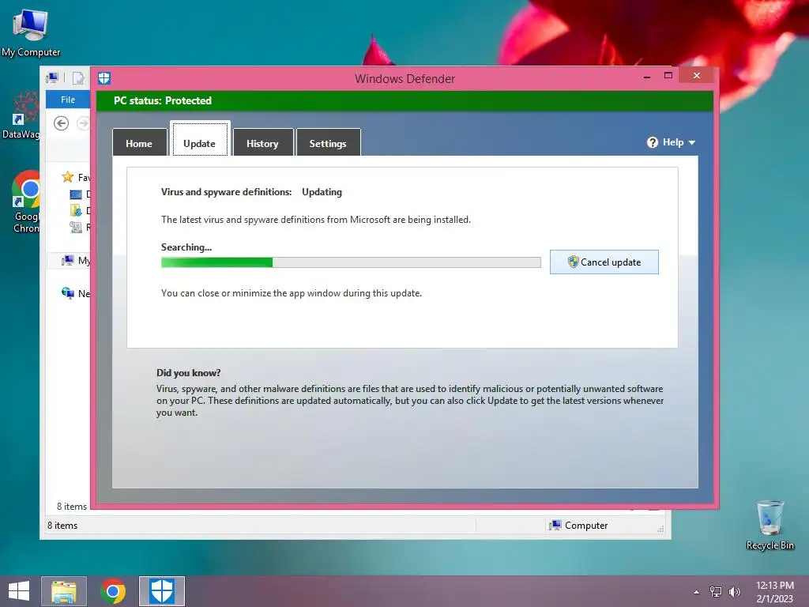Click the definitions update progress bar
This screenshot has height=607, width=809.
(x=351, y=262)
